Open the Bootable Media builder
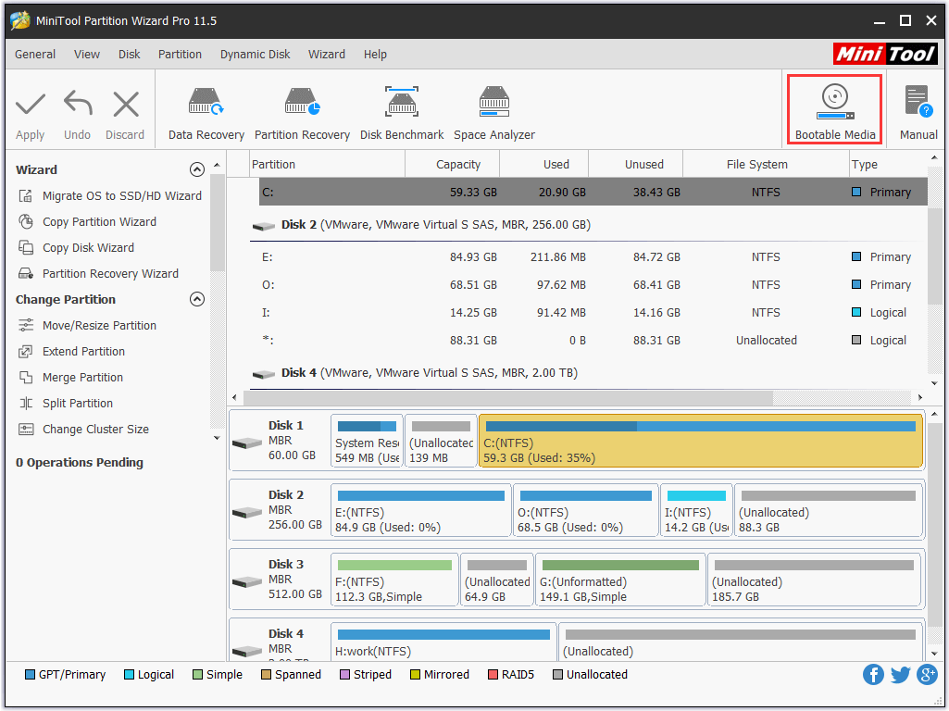 (834, 110)
